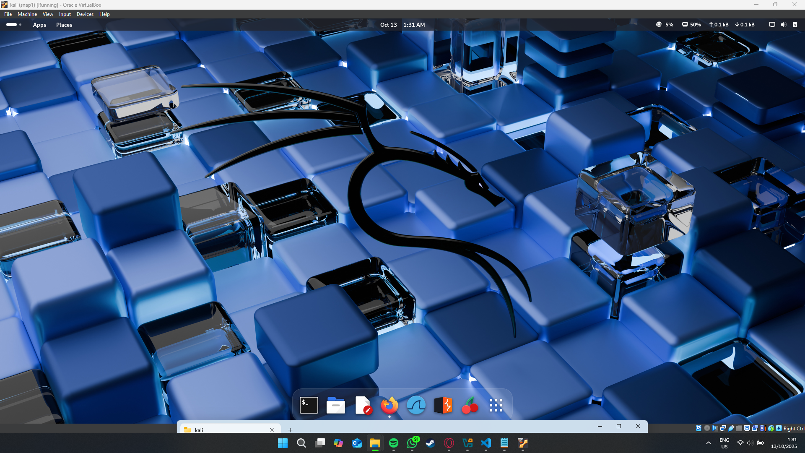Open Visual Studio Code from the taskbar
The width and height of the screenshot is (805, 453).
point(486,443)
